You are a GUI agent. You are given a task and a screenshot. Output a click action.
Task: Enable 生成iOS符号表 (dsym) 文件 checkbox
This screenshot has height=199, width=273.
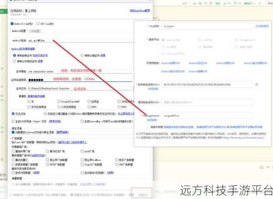[13, 121]
